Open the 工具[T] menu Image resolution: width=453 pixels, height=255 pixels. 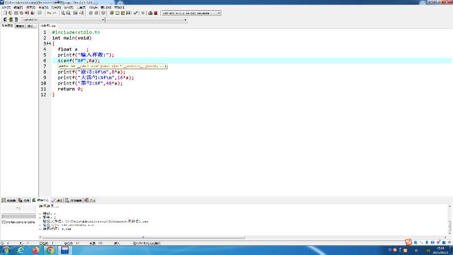81,7
